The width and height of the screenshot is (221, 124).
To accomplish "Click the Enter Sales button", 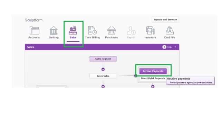I will [x=103, y=76].
